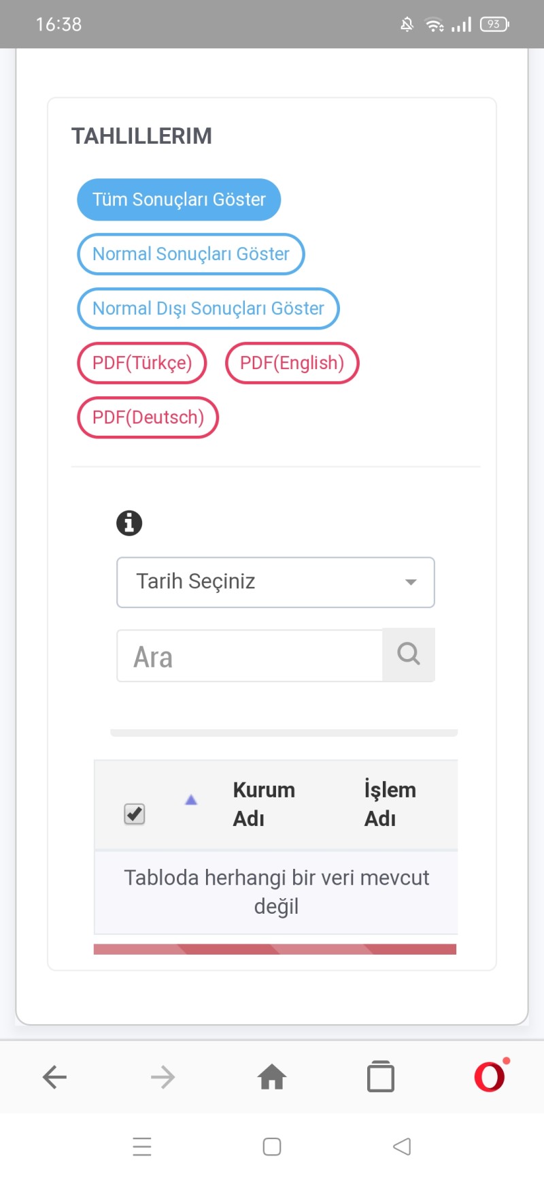Tap the magnifier search button
This screenshot has width=544, height=1180.
click(409, 654)
